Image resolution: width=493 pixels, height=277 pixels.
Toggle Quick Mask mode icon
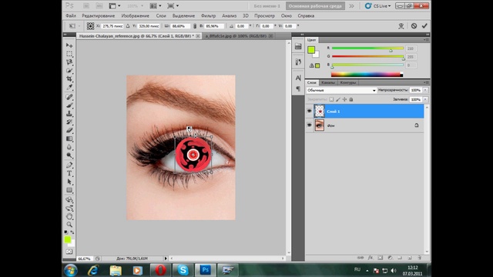(x=69, y=252)
